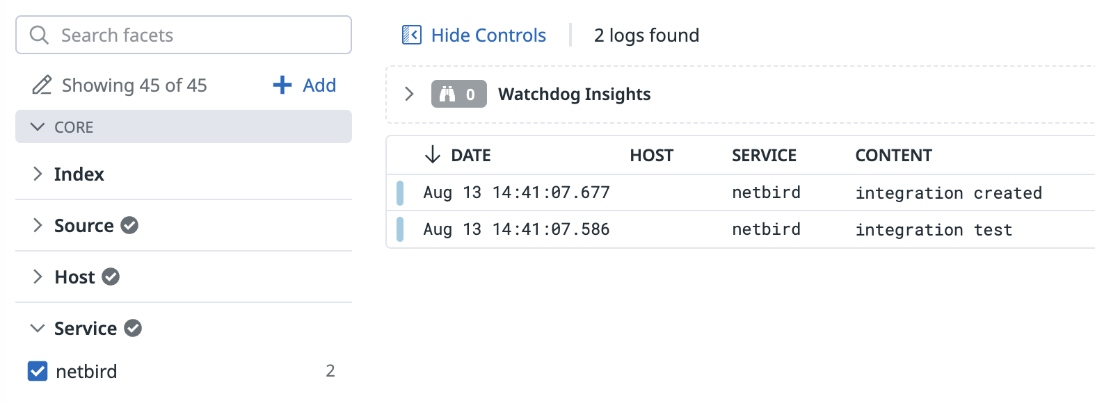The height and width of the screenshot is (403, 1095).
Task: Click the checkmark badge on the Host facet
Action: (x=111, y=277)
